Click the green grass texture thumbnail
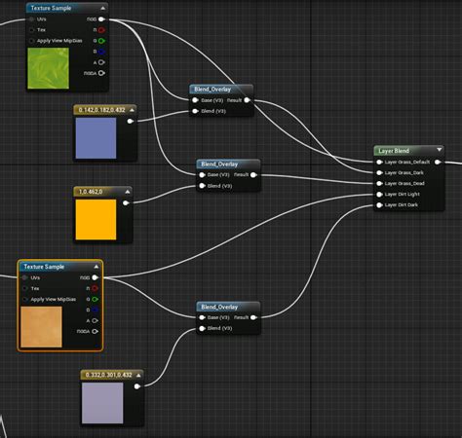Viewport: 462px width, 438px height. pos(49,68)
